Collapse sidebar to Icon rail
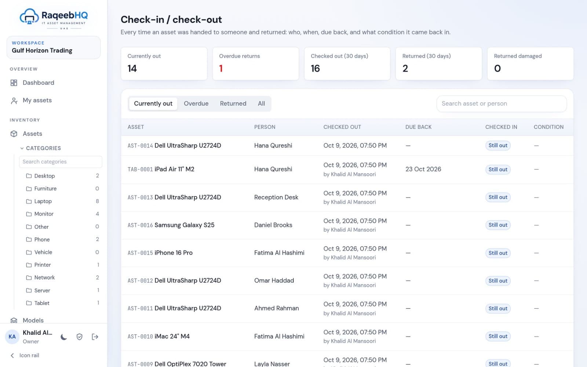This screenshot has height=367, width=587. pyautogui.click(x=25, y=355)
